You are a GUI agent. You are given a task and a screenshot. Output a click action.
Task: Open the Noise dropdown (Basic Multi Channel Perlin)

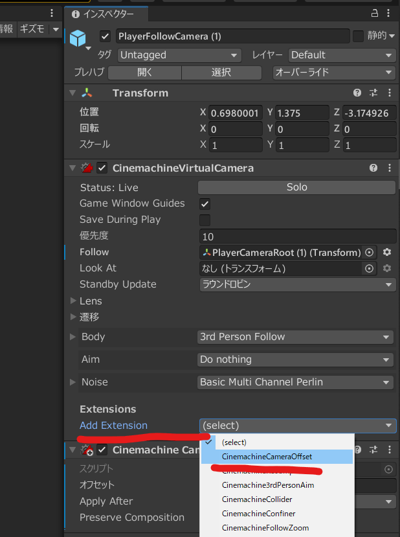[295, 382]
